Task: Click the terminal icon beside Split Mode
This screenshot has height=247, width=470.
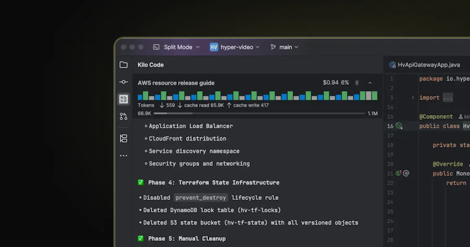Action: [156, 47]
